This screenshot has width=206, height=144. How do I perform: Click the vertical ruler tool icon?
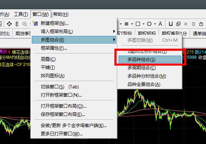(17, 24)
